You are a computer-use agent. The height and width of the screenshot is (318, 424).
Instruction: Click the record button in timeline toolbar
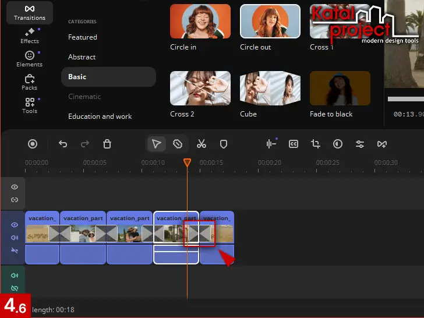click(x=33, y=144)
